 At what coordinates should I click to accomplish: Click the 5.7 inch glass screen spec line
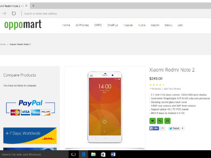click(x=178, y=95)
